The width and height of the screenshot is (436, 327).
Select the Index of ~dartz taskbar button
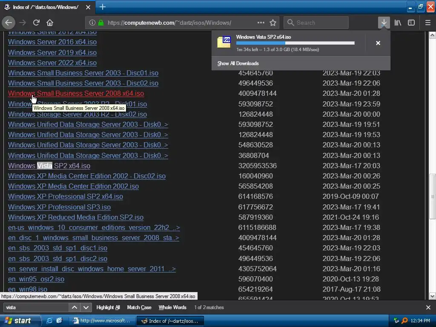(x=170, y=321)
